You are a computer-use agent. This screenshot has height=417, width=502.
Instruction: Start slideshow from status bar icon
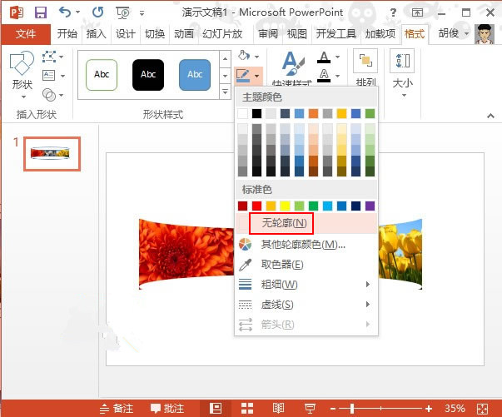(x=309, y=408)
